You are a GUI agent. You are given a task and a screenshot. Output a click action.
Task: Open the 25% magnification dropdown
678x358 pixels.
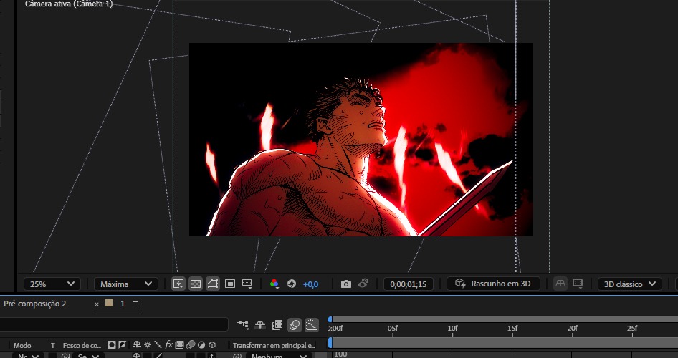(52, 284)
